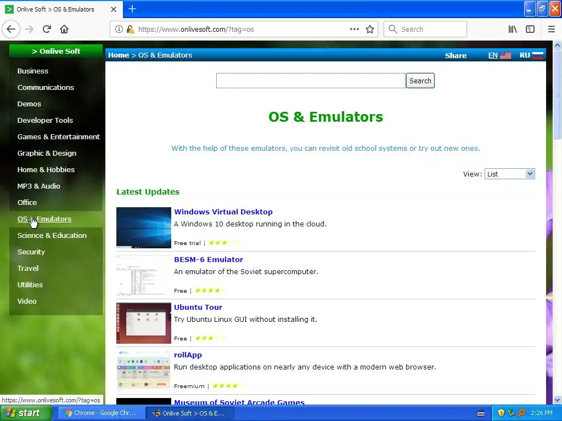Switch to Chrome - Google Chrome taskbar item
This screenshot has width=562, height=421.
point(102,413)
